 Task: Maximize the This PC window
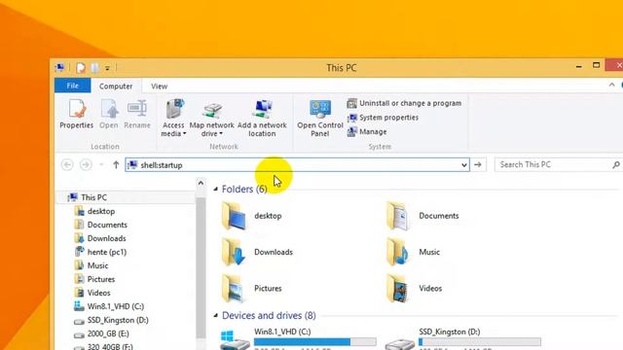click(x=597, y=65)
